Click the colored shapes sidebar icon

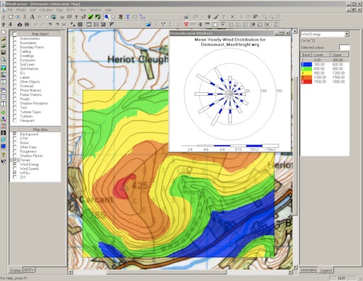click(x=4, y=119)
